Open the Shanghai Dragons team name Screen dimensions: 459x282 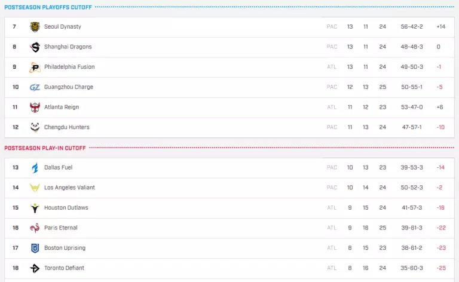(68, 47)
